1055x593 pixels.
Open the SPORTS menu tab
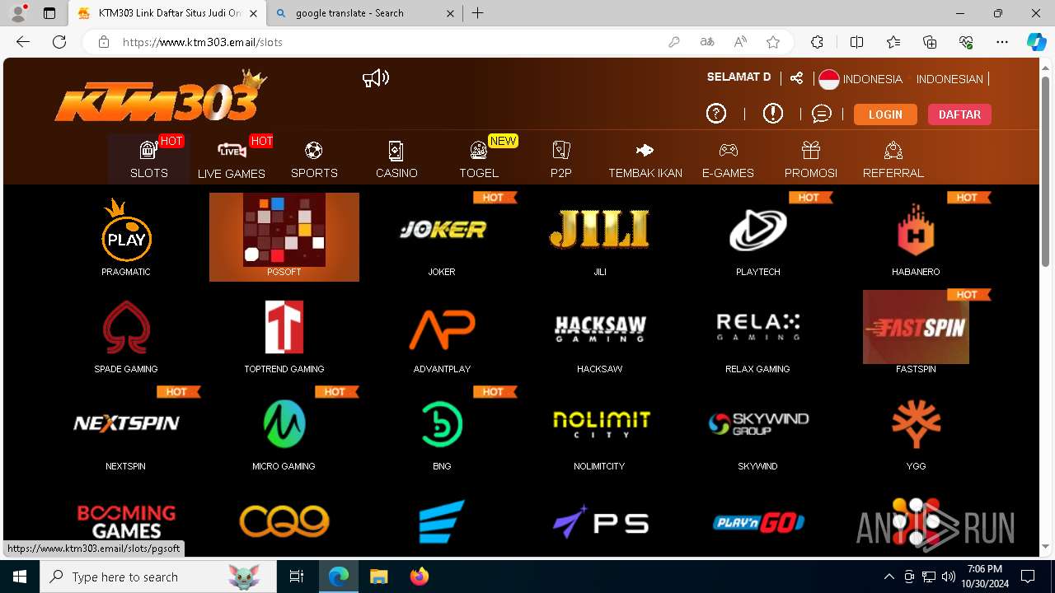[314, 159]
